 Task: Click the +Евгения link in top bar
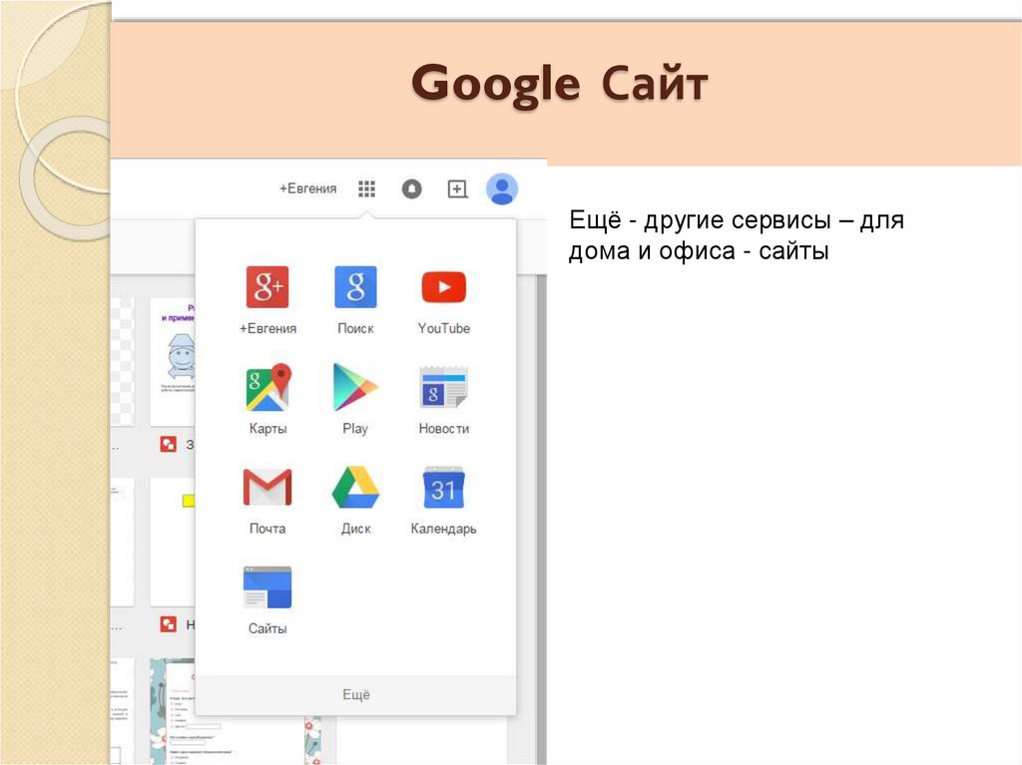(x=307, y=189)
